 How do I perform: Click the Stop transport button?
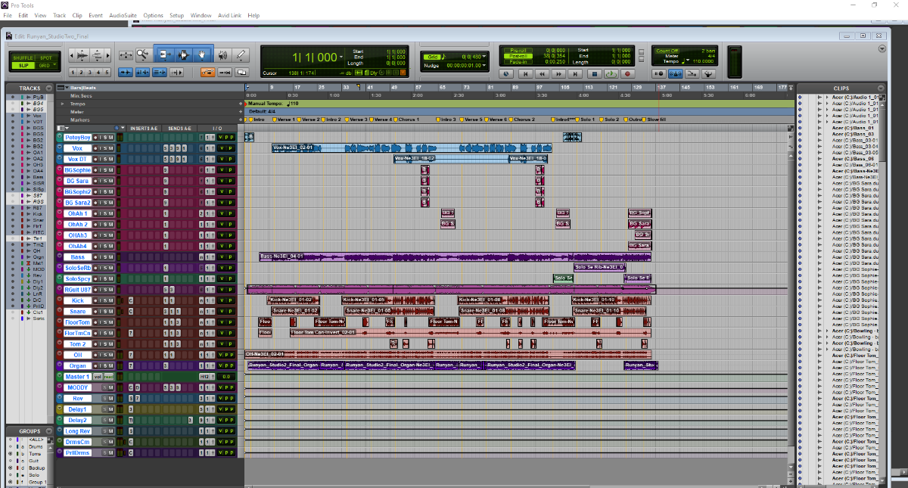coord(595,74)
